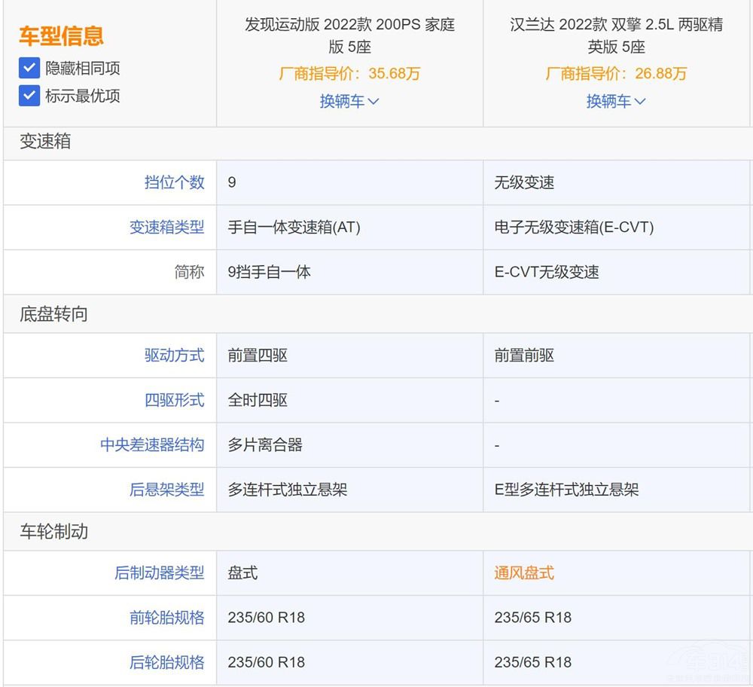
Task: Click the 后悬架类型 parameter link
Action: click(166, 490)
